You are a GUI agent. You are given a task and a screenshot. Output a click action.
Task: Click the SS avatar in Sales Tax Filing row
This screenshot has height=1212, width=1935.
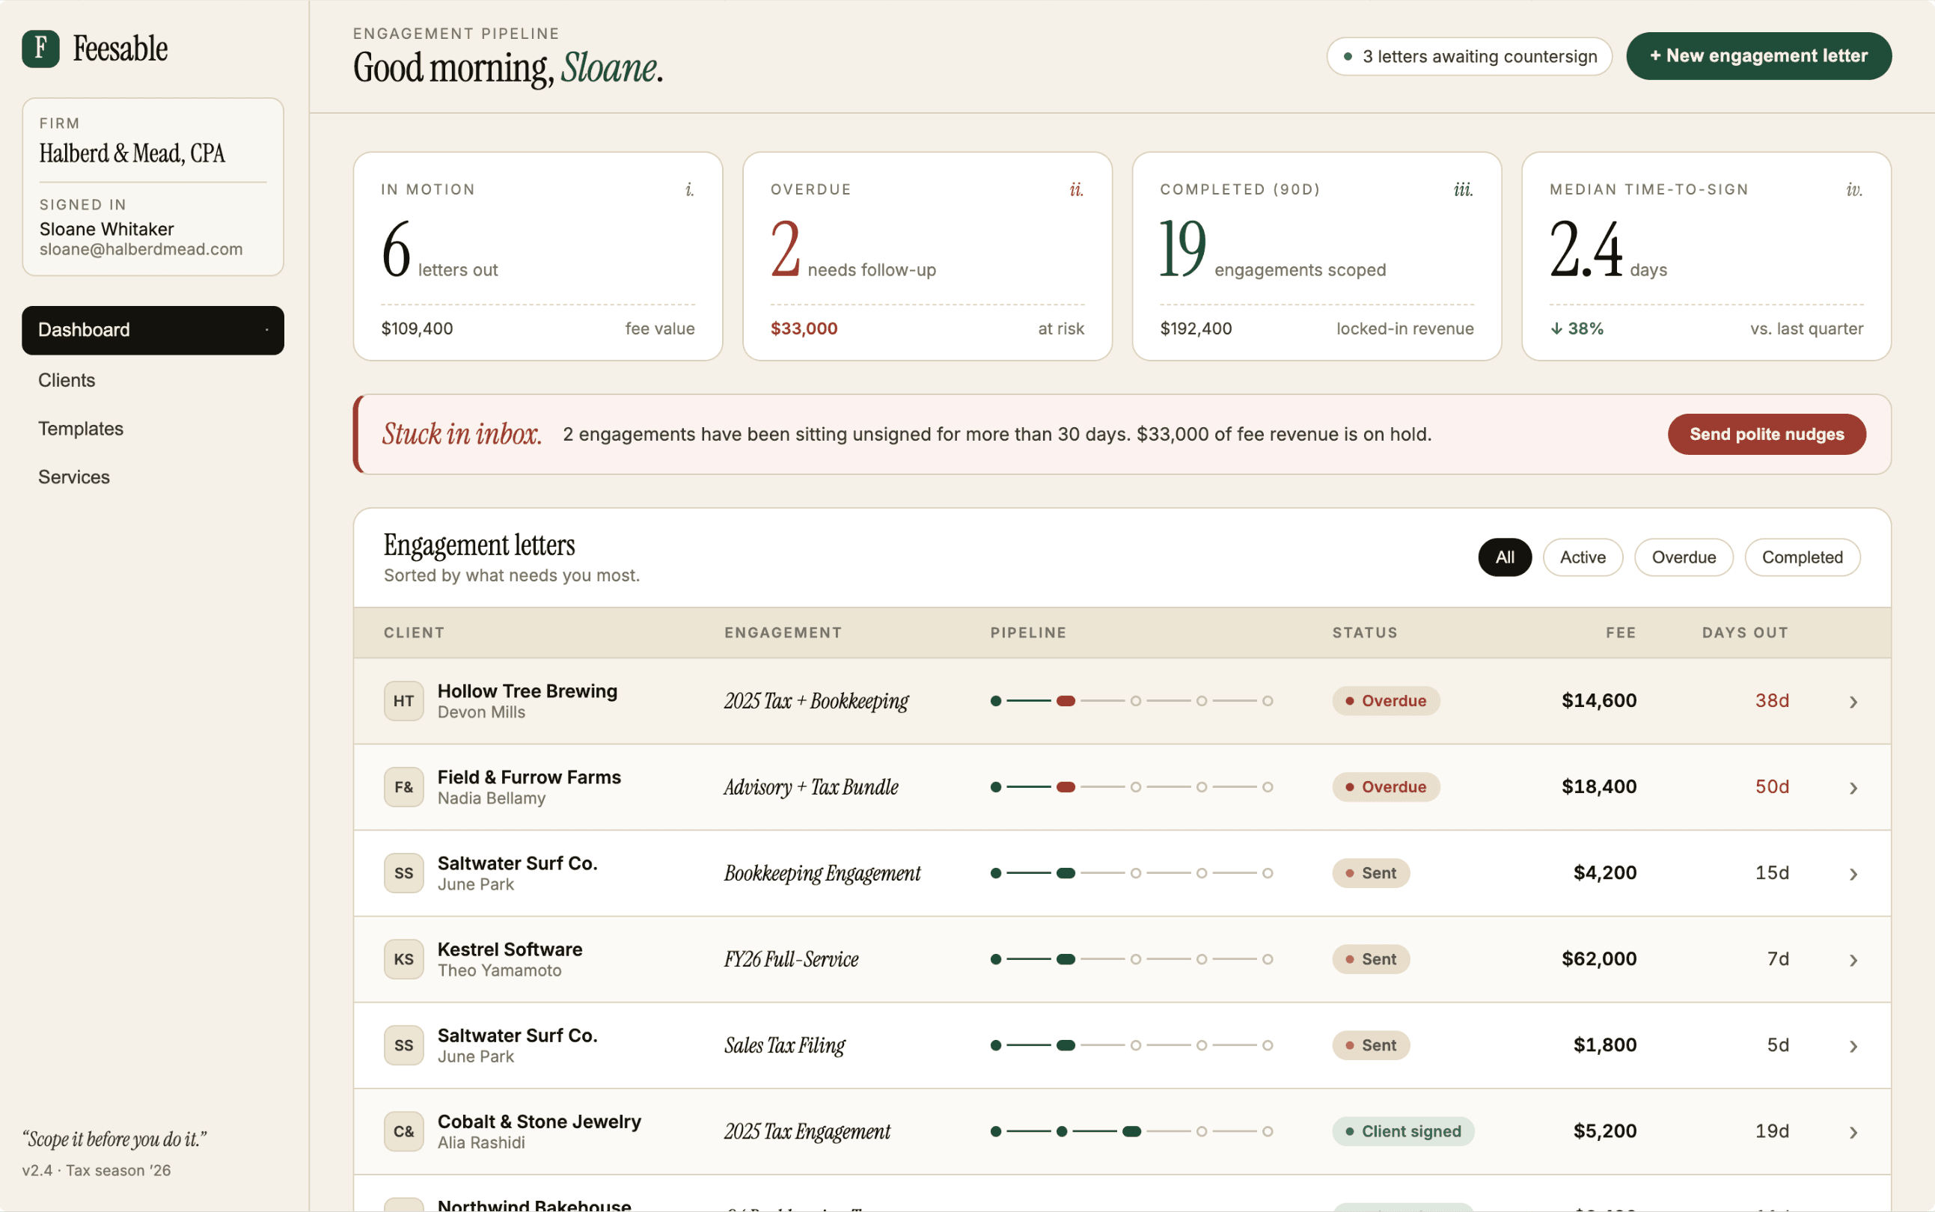point(403,1045)
